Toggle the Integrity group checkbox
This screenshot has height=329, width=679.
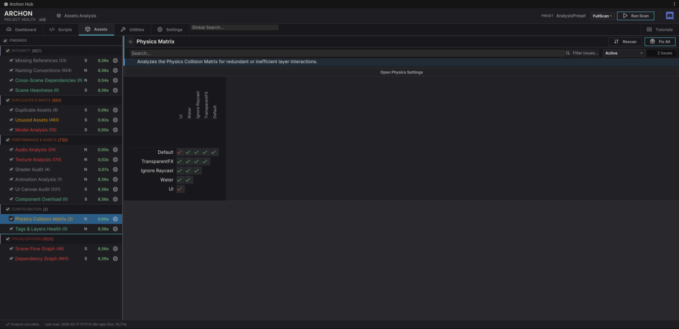tap(7, 51)
